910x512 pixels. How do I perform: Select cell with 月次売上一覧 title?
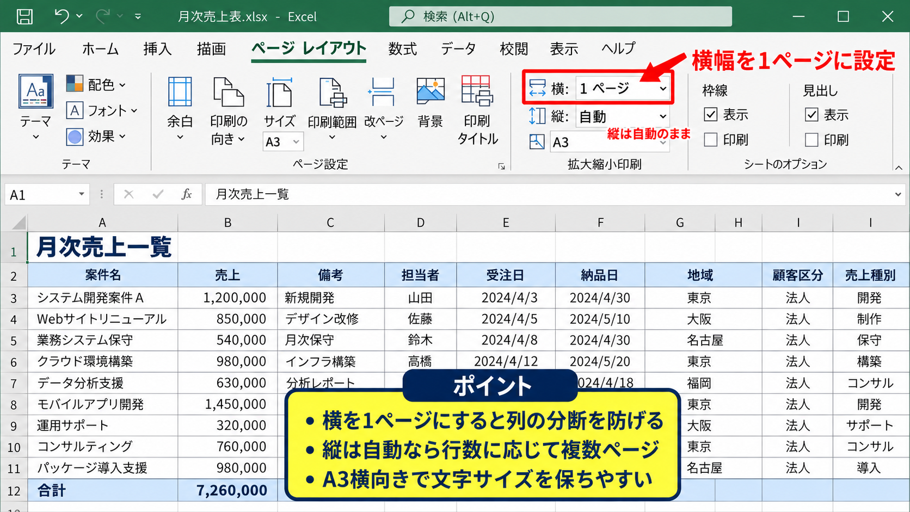tap(102, 248)
